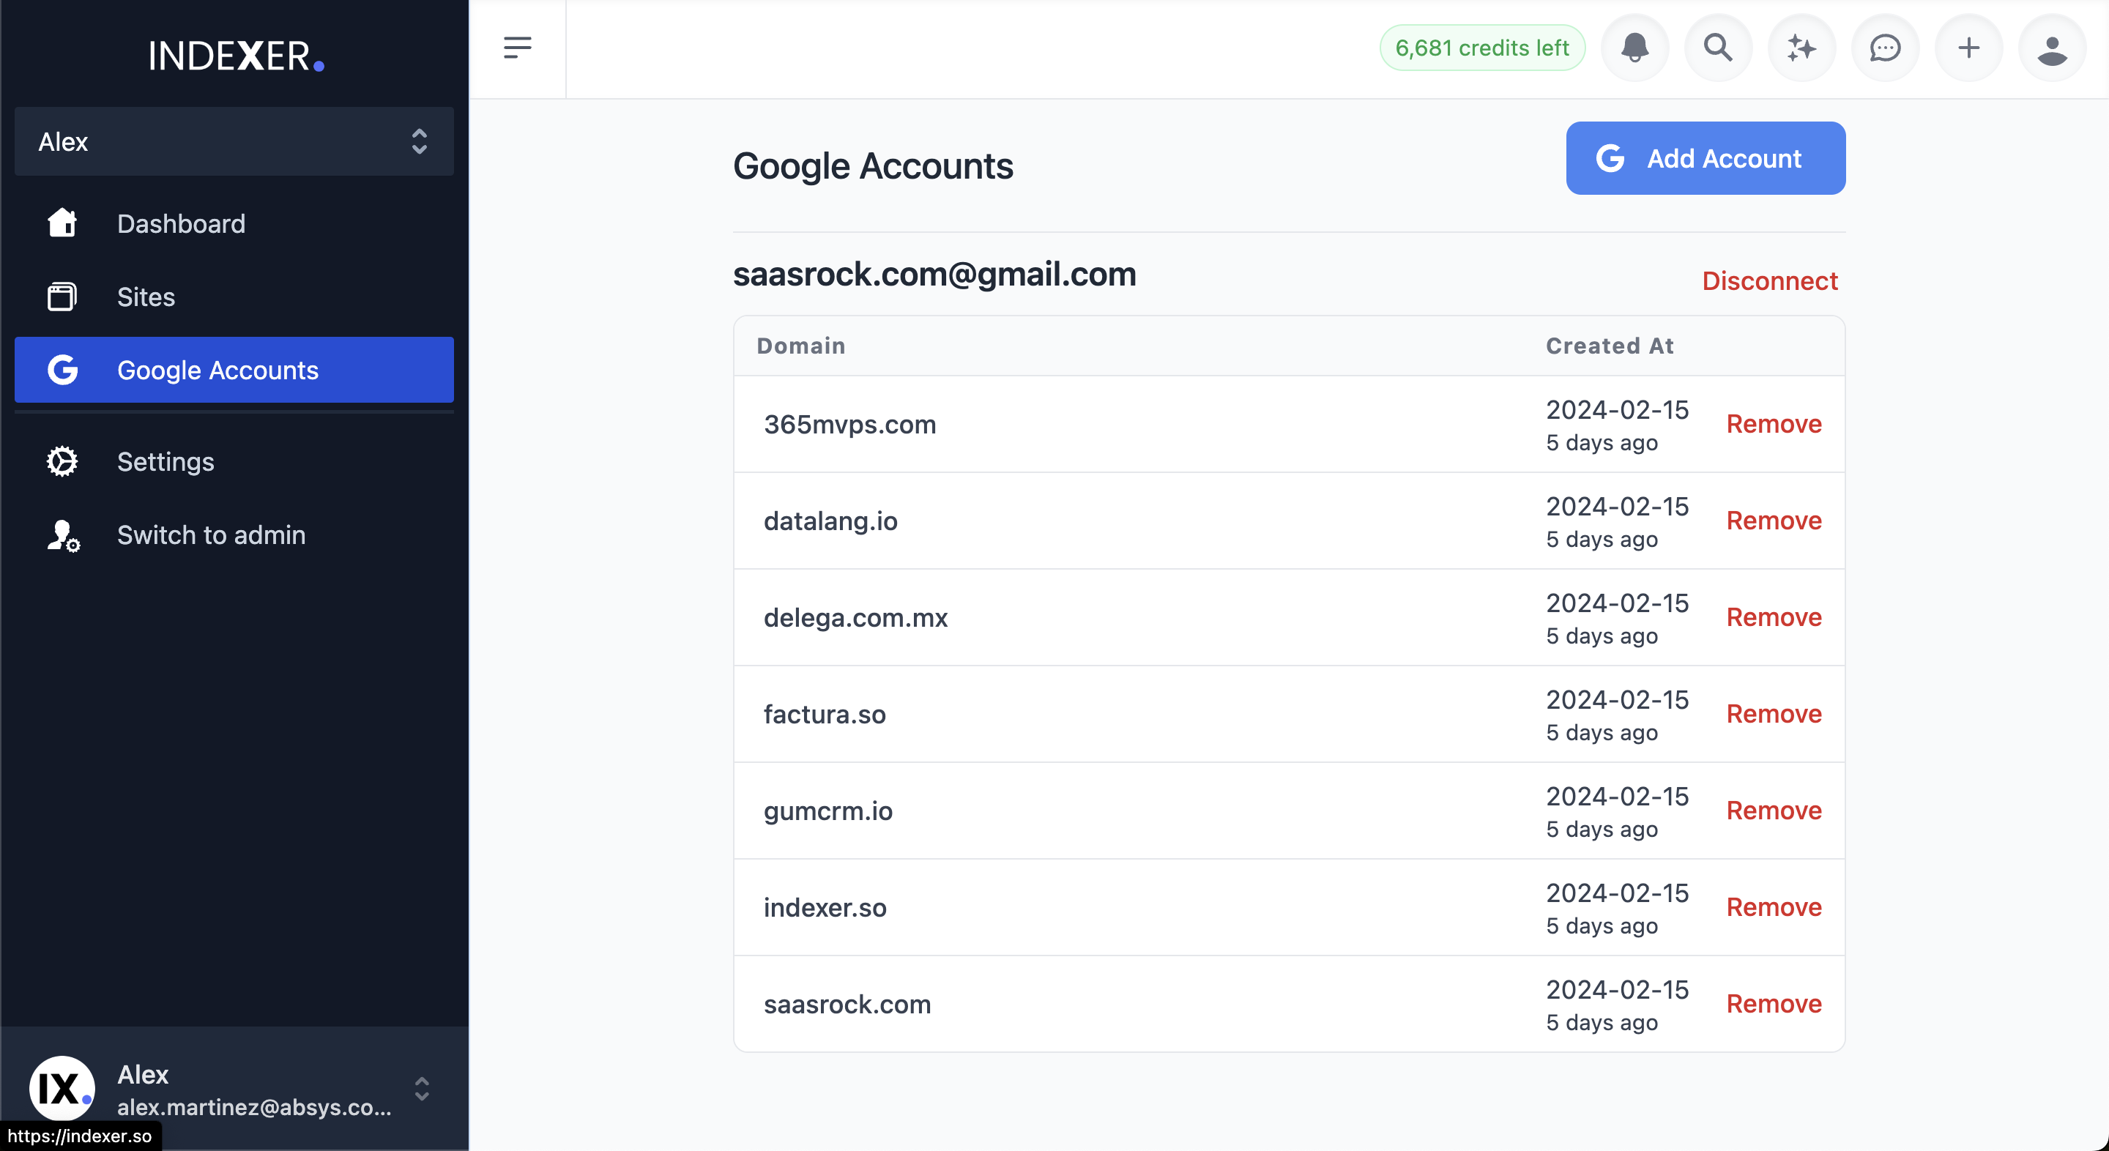This screenshot has height=1151, width=2109.
Task: Open Settings page
Action: tap(234, 462)
